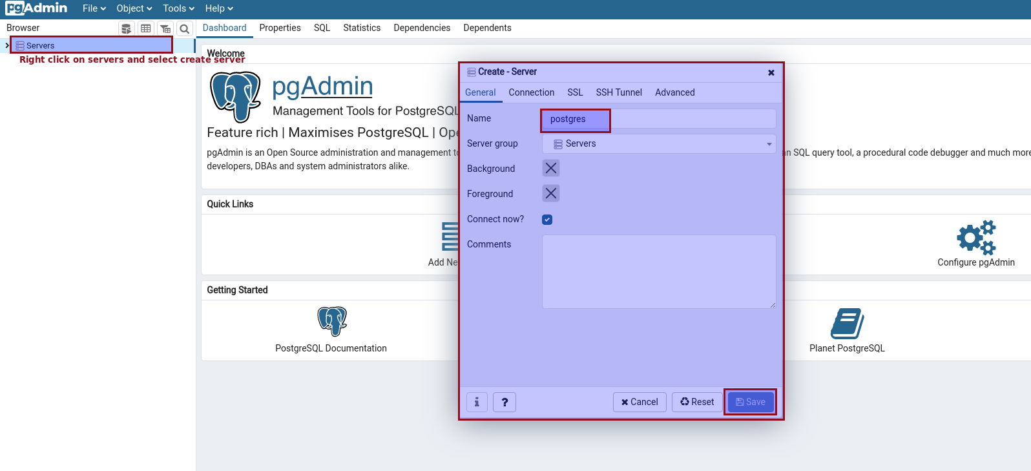Switch to the SSH Tunnel tab
This screenshot has height=471, width=1031.
pos(619,92)
